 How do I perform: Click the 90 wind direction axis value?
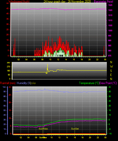9,75
